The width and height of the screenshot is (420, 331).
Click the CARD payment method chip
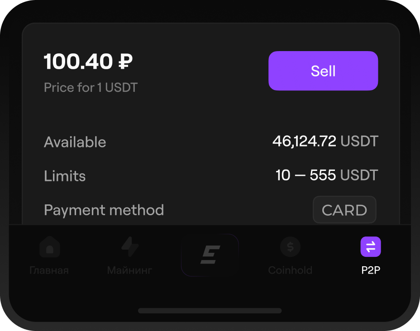344,210
